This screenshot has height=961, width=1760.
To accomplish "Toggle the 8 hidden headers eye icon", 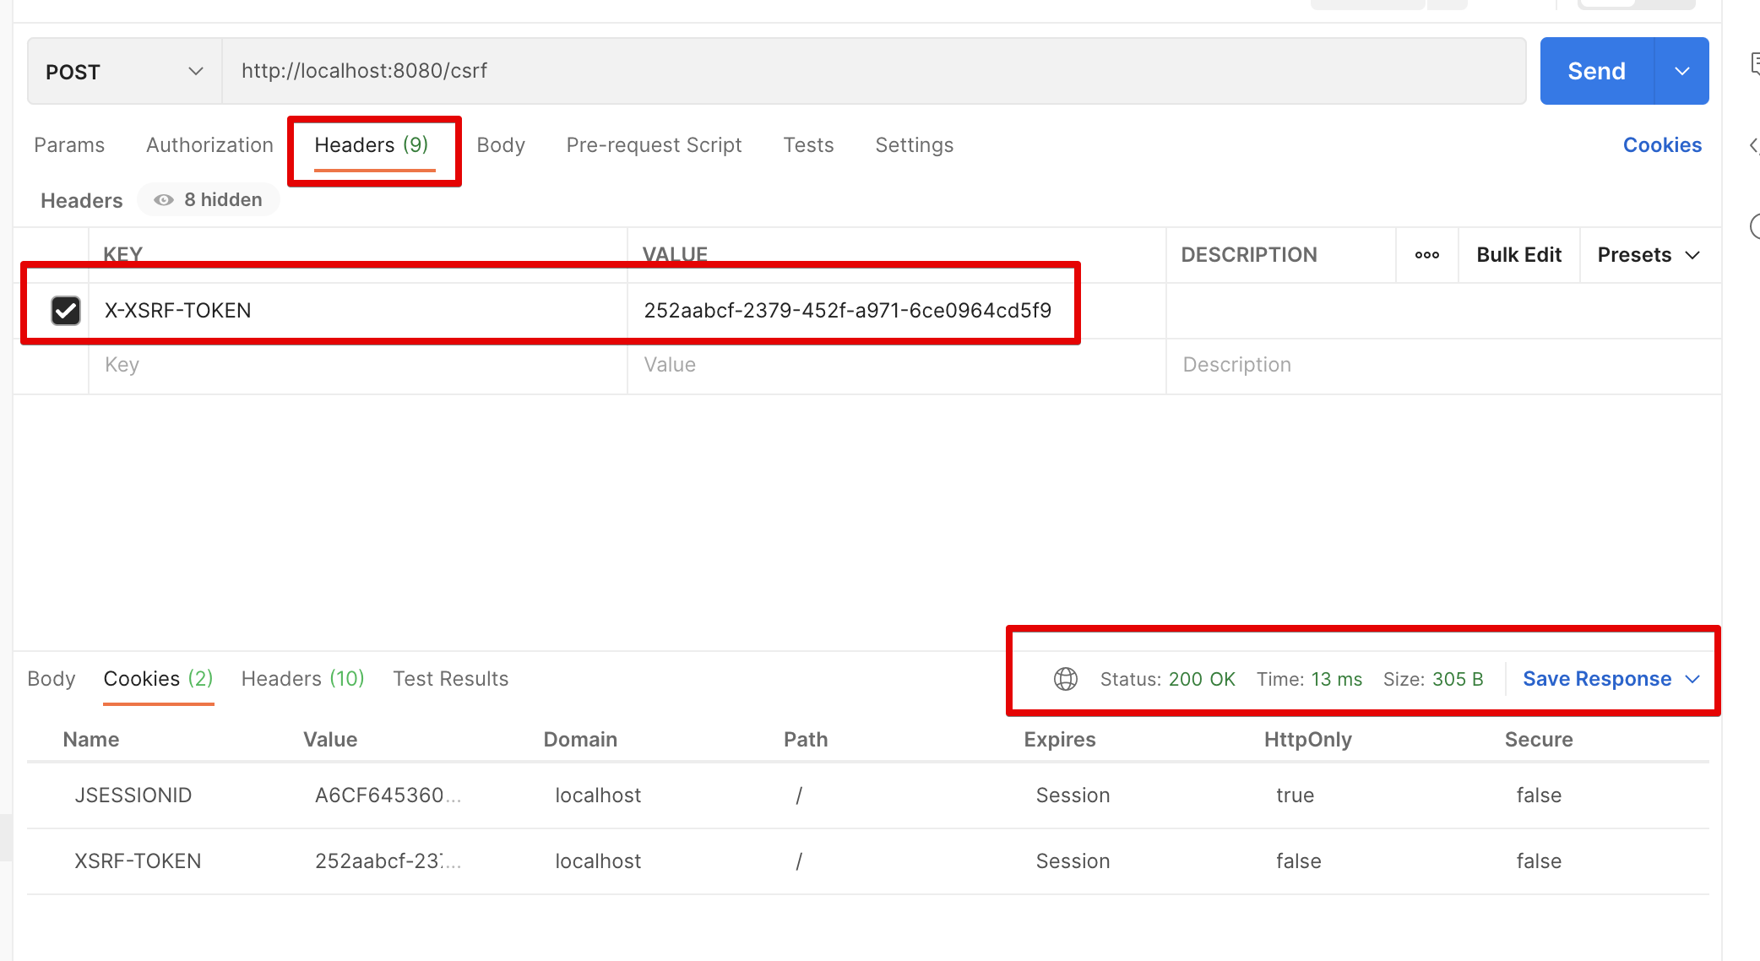I will (x=164, y=200).
